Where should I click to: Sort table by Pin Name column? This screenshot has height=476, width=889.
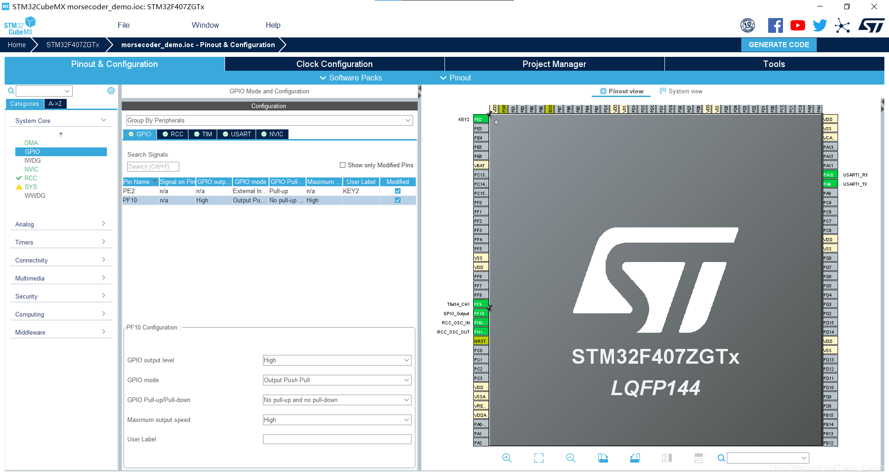click(140, 182)
